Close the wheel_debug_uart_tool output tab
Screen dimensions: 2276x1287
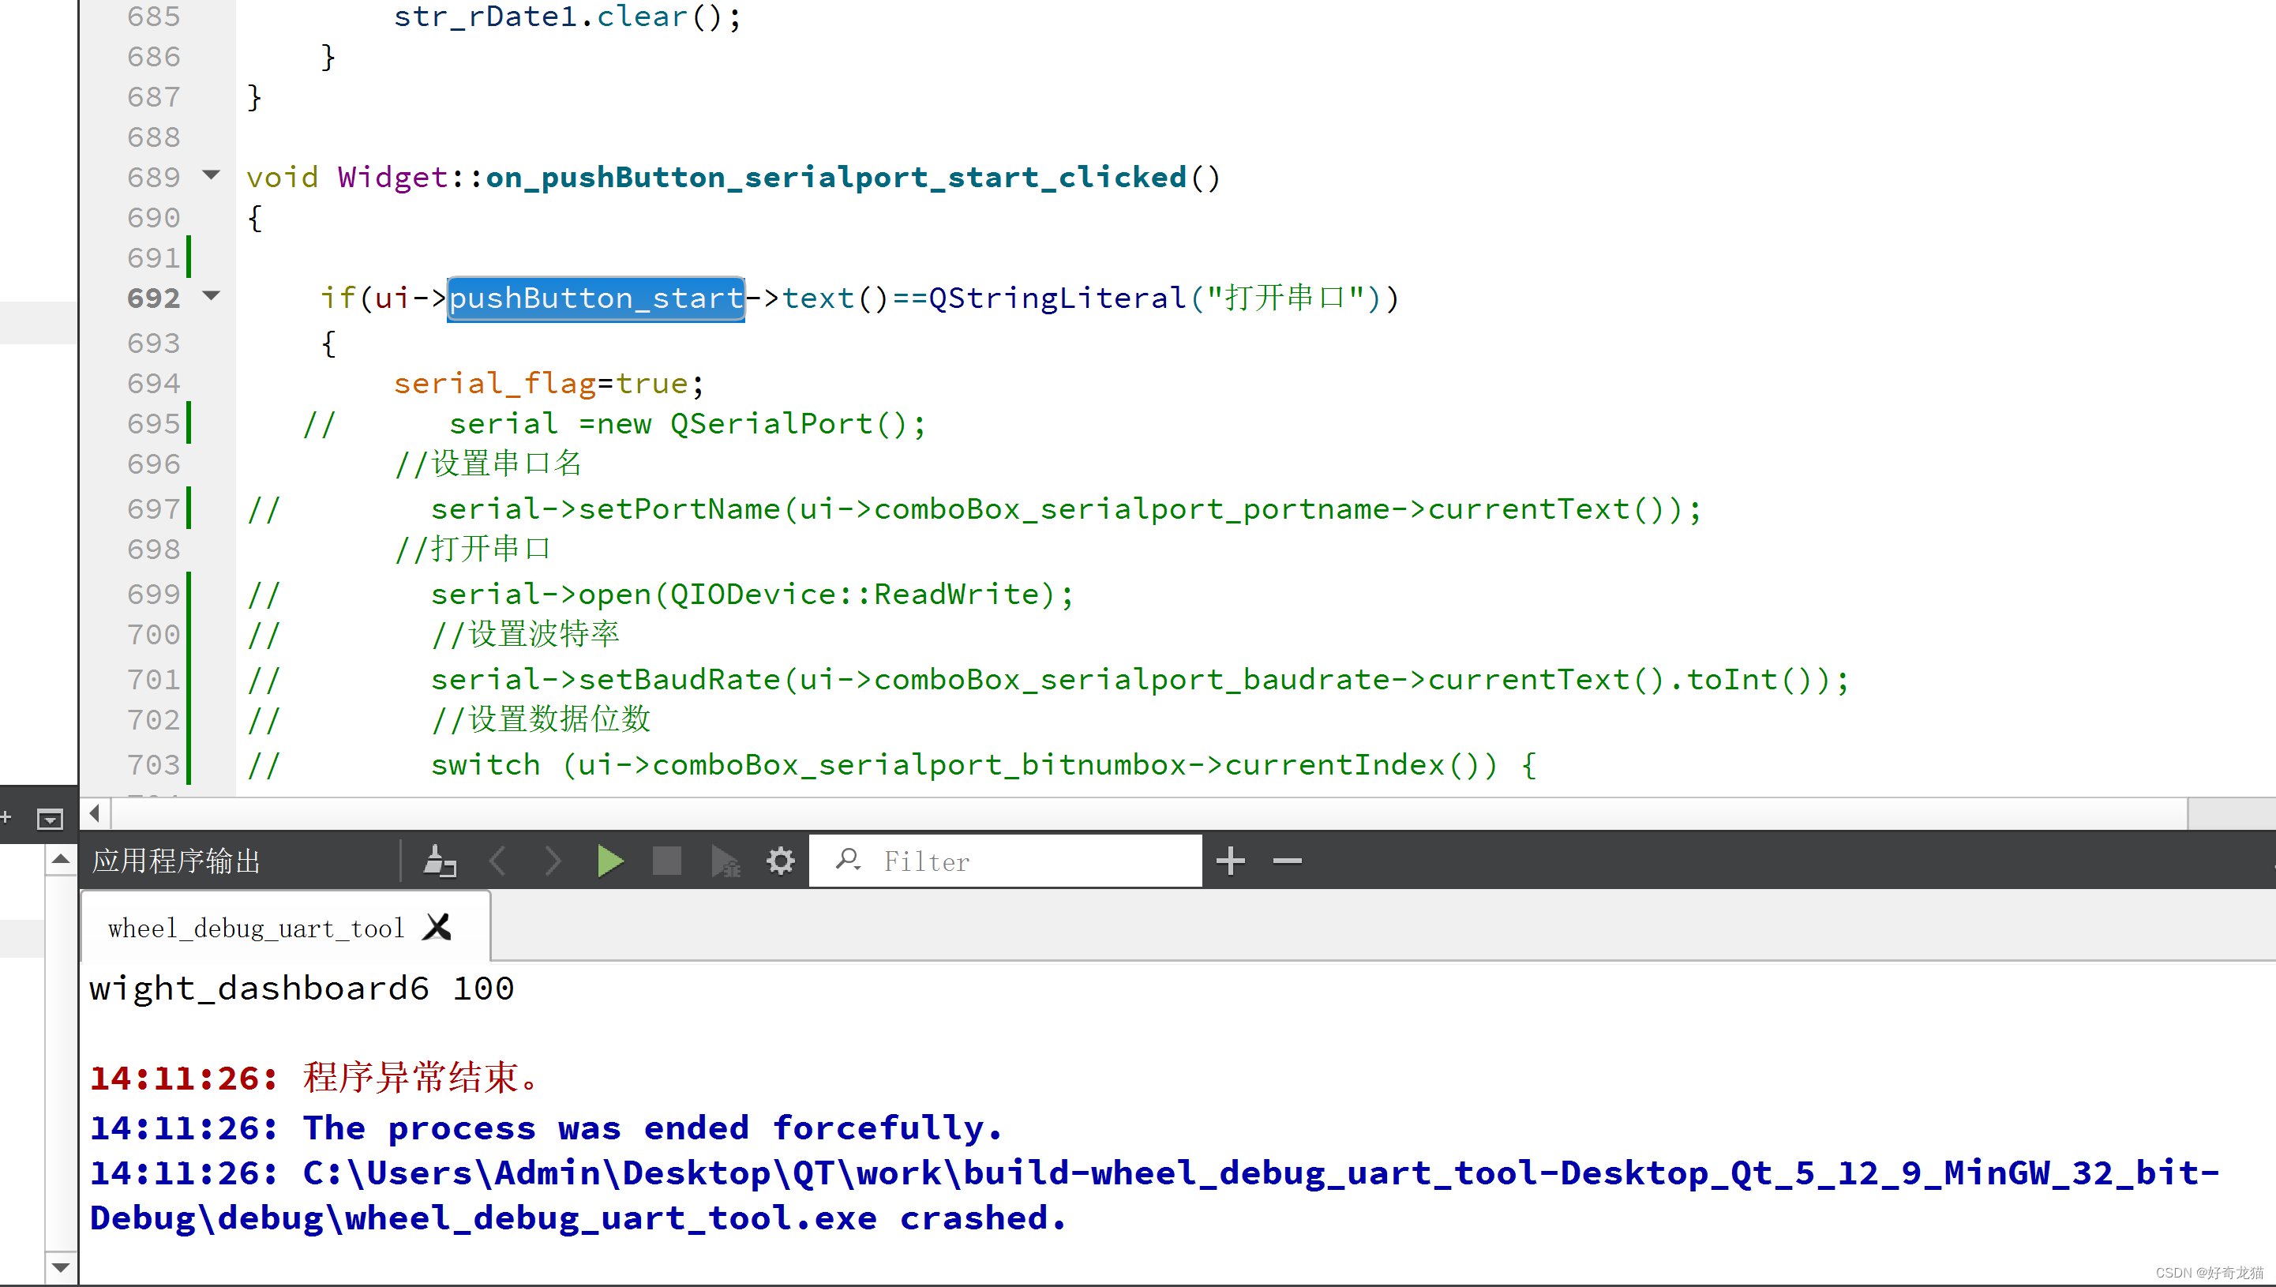point(437,927)
